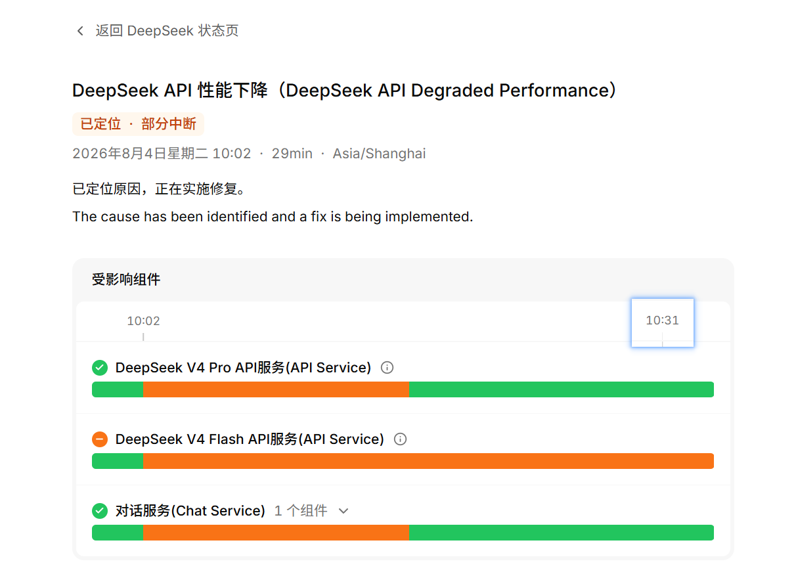Image resolution: width=796 pixels, height=574 pixels.
Task: Click the text 已定位原因，正在实施修复。
Action: 160,189
